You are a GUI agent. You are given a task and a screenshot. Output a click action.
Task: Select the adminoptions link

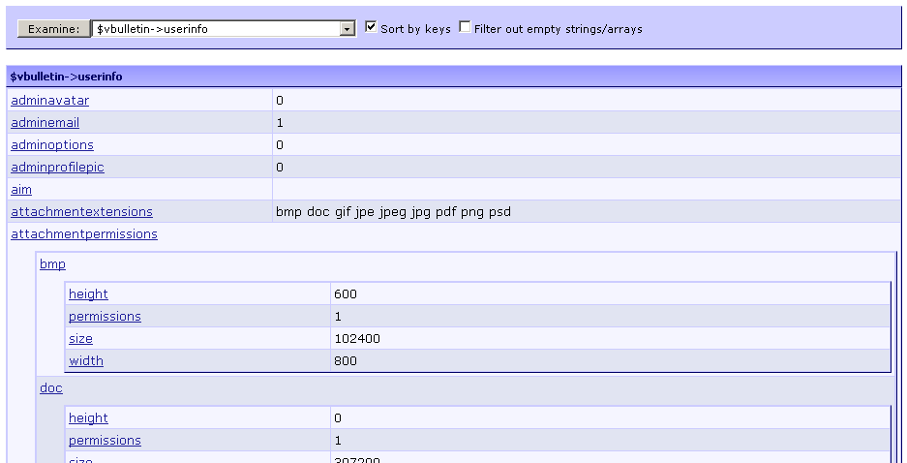[52, 145]
